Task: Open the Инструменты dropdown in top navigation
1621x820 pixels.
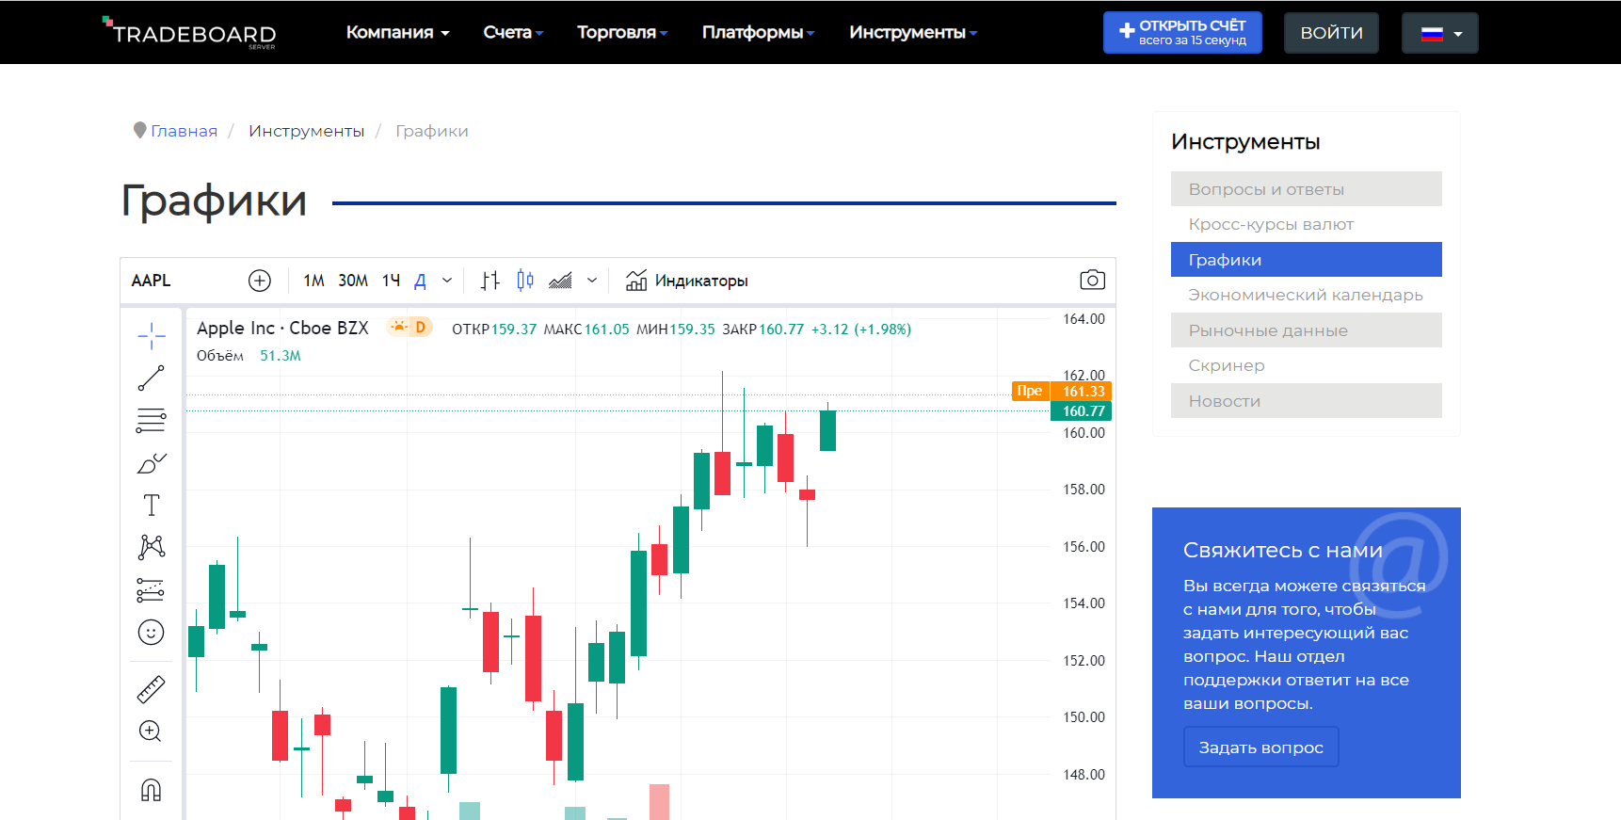Action: point(913,33)
